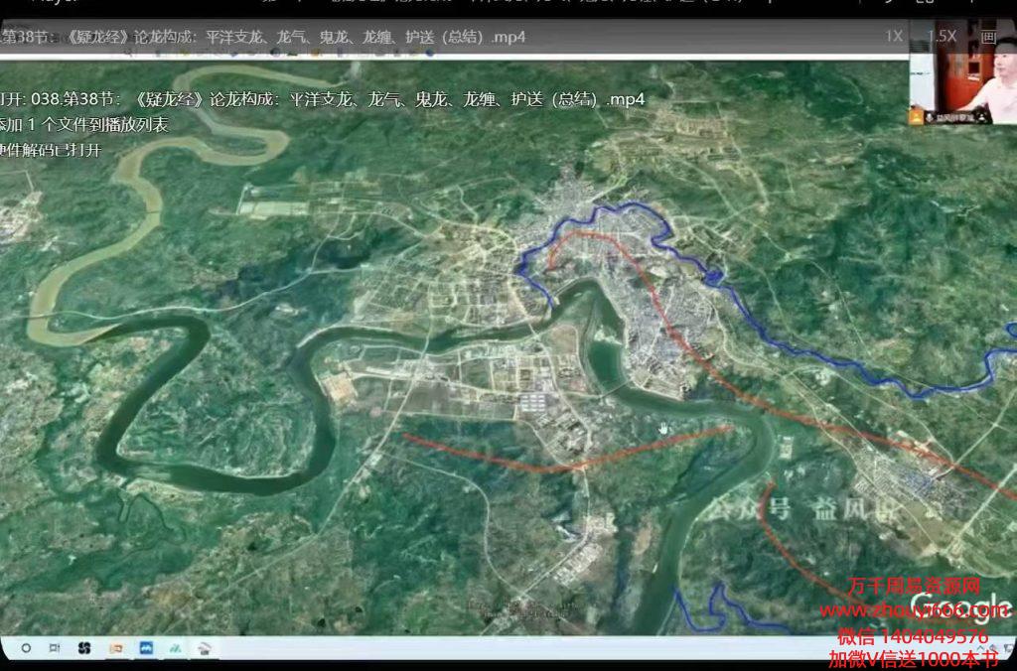
Task: Click the hand cursor spot on the map
Action: [x=663, y=429]
